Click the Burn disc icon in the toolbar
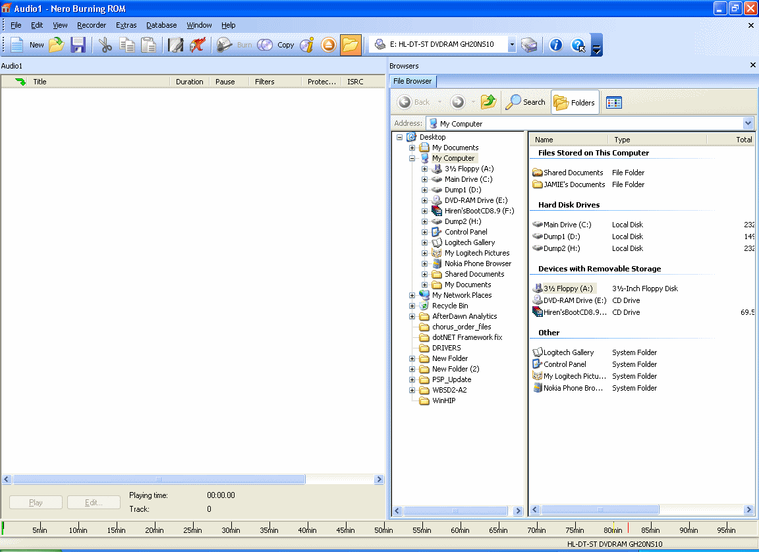 pyautogui.click(x=224, y=45)
